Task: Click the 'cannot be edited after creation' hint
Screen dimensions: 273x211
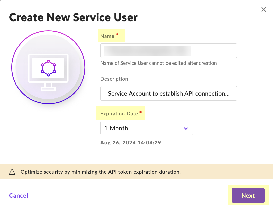Action: coord(158,63)
